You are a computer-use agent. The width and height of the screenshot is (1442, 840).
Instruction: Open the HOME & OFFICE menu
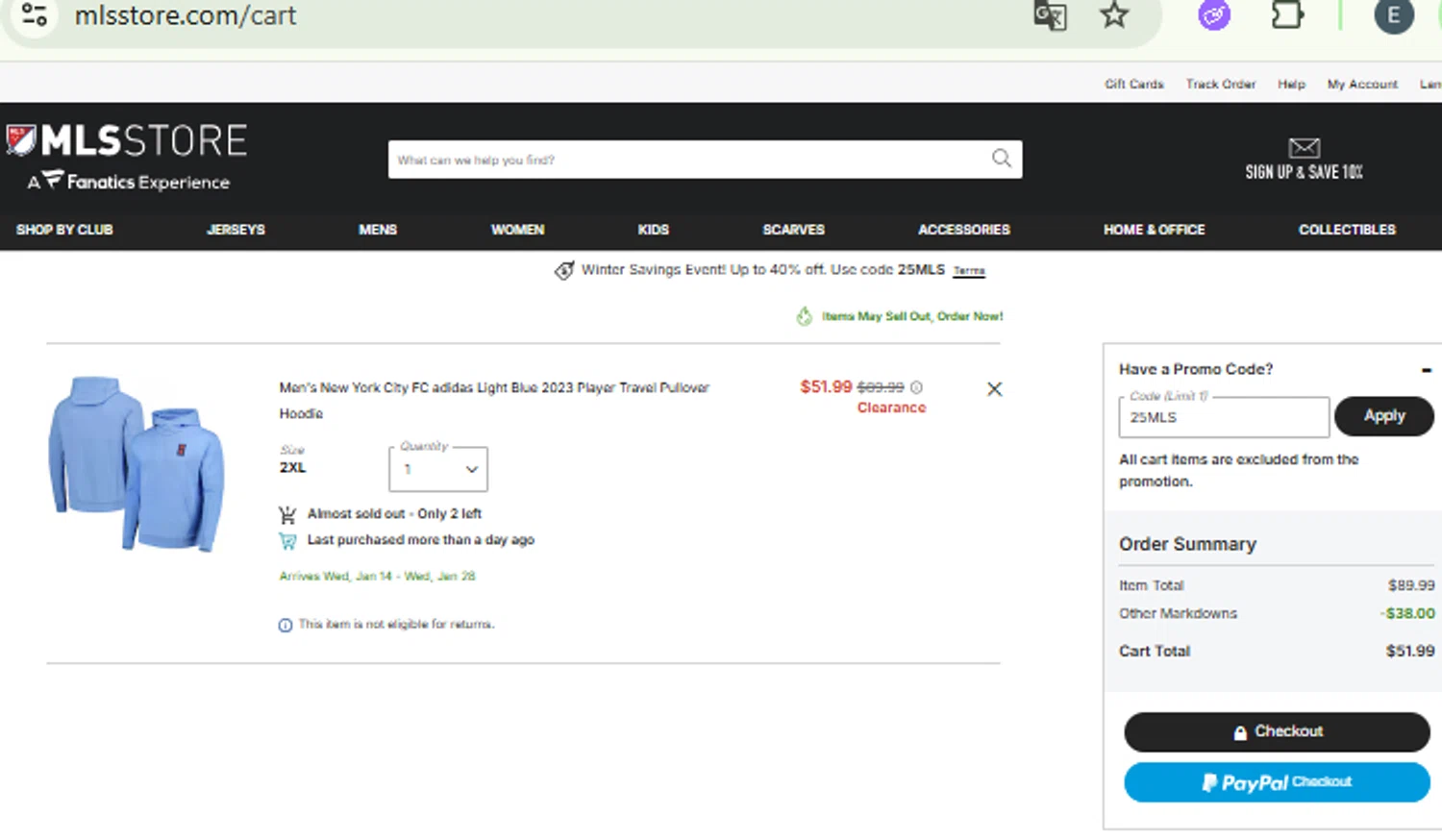1155,230
